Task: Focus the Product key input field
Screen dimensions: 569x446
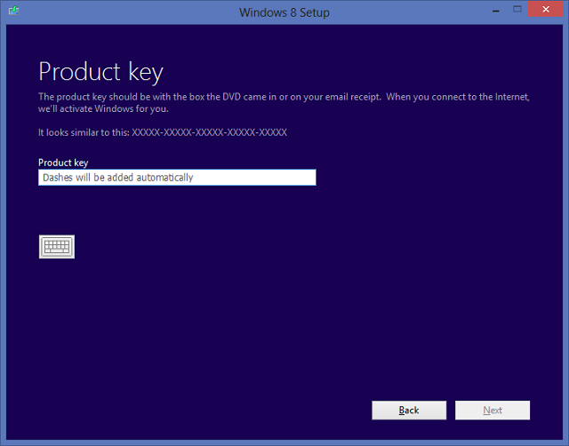Action: pyautogui.click(x=177, y=178)
